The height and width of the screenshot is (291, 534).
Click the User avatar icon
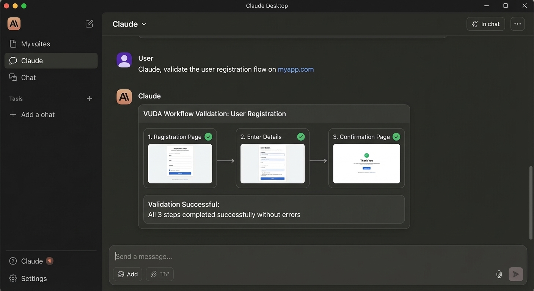(x=124, y=60)
